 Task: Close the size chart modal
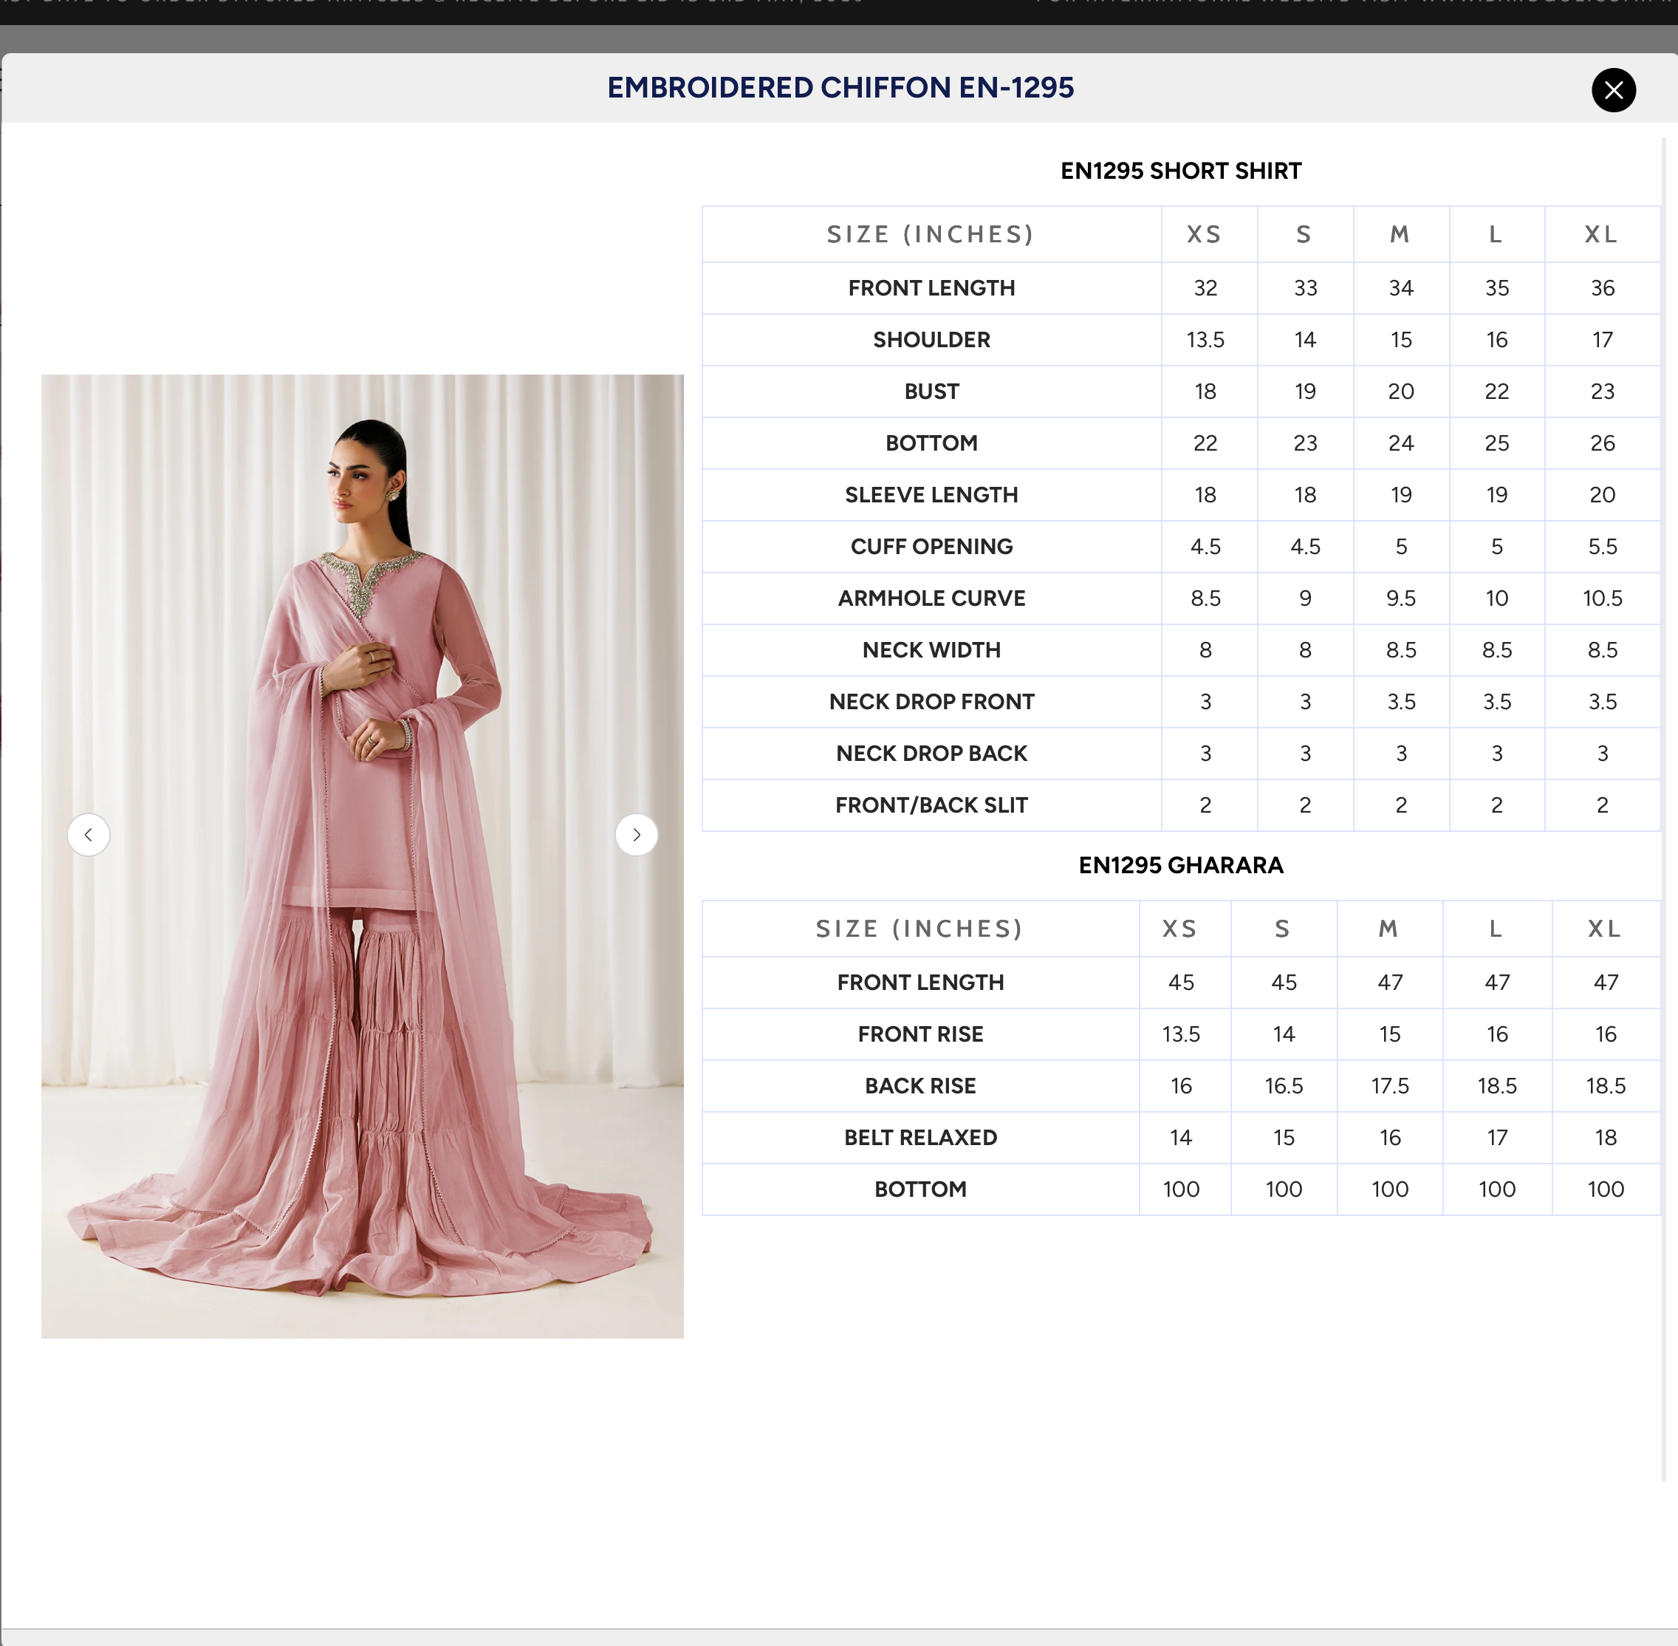1613,90
